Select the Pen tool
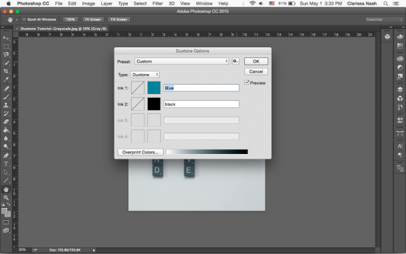Image resolution: width=406 pixels, height=254 pixels. click(6, 156)
